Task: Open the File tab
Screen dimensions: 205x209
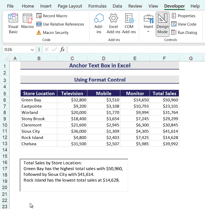Action: (x=10, y=6)
